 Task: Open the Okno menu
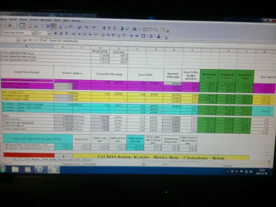click(x=66, y=20)
